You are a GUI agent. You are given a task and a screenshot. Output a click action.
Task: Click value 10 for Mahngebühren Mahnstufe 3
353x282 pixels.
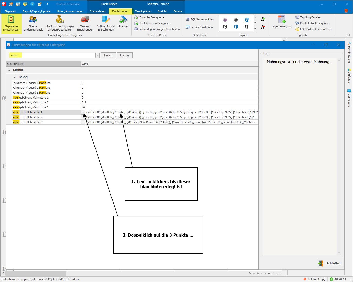tap(83, 107)
